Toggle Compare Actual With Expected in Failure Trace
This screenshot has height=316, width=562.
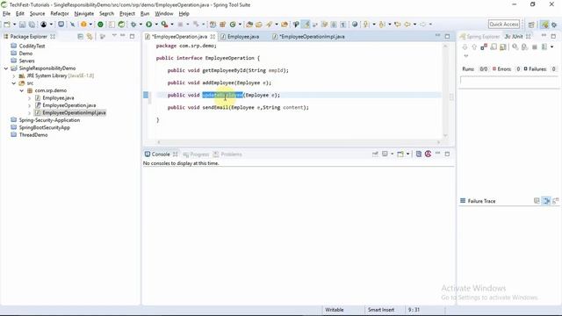(x=556, y=201)
